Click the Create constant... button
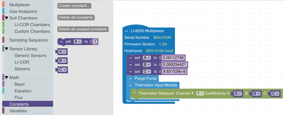 click(74, 6)
